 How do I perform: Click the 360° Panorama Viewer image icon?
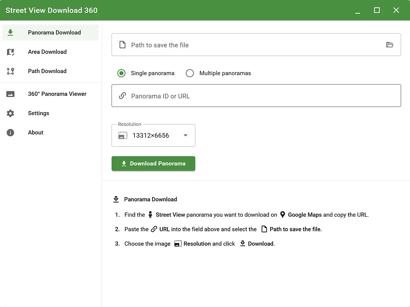10,94
